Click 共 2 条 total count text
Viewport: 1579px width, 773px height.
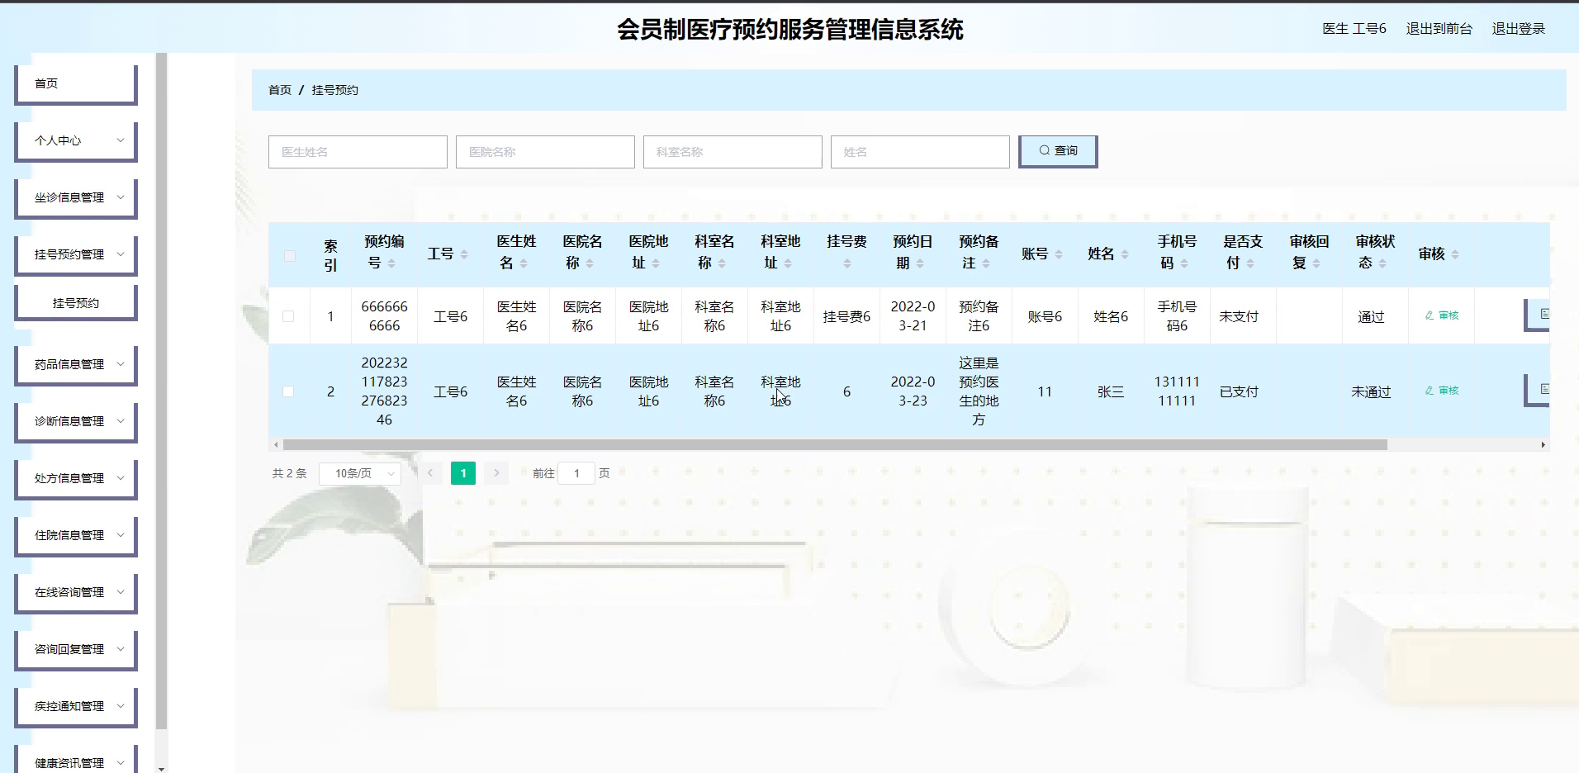[289, 473]
